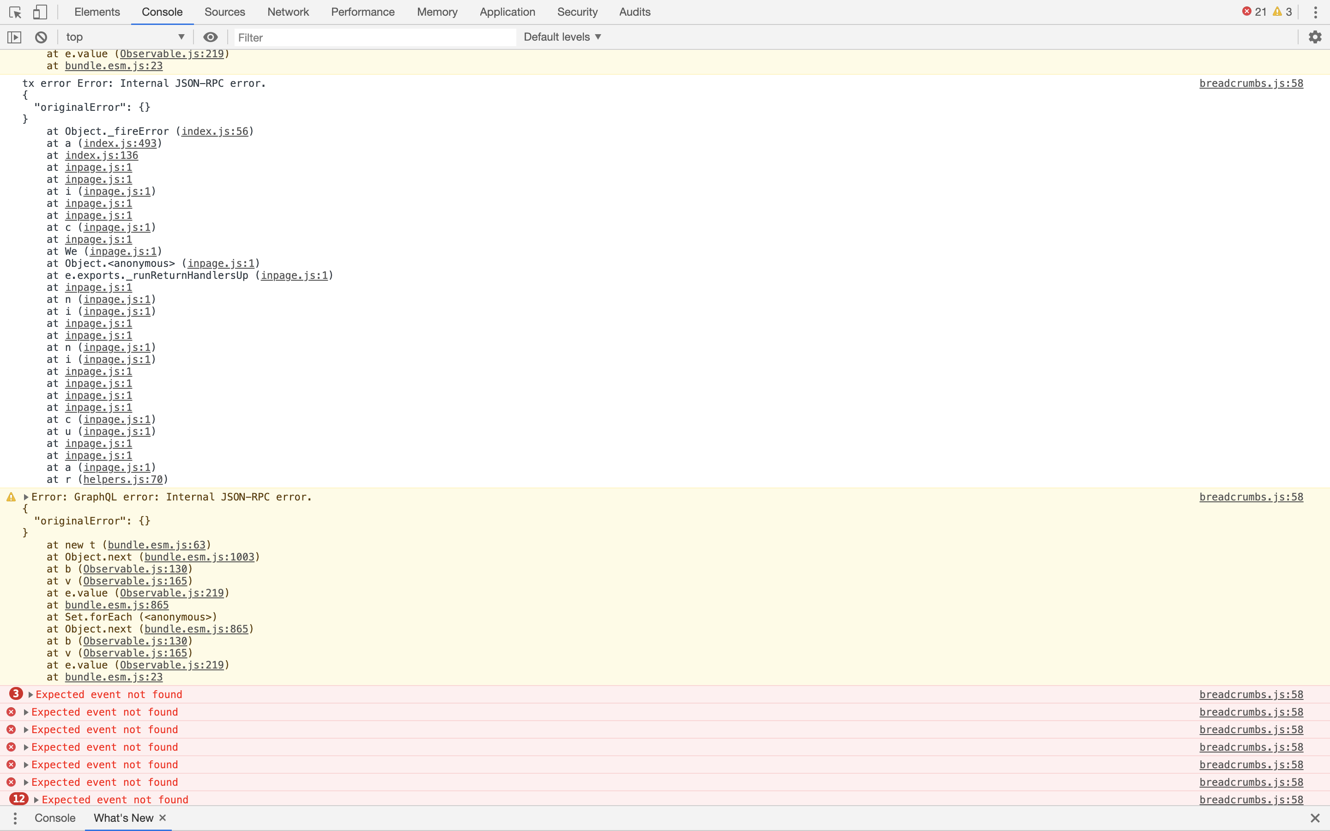1330x831 pixels.
Task: Expand the GraphQL error stack trace
Action: pos(25,496)
